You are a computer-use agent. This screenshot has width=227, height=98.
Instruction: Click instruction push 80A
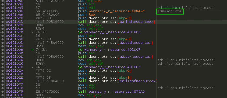tap(86, 15)
